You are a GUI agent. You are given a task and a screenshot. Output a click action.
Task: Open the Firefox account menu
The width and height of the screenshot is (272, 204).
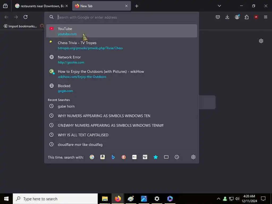[237, 17]
